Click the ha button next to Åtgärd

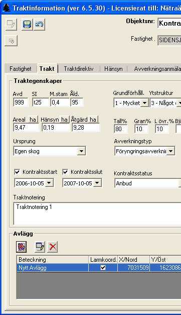[93, 120]
